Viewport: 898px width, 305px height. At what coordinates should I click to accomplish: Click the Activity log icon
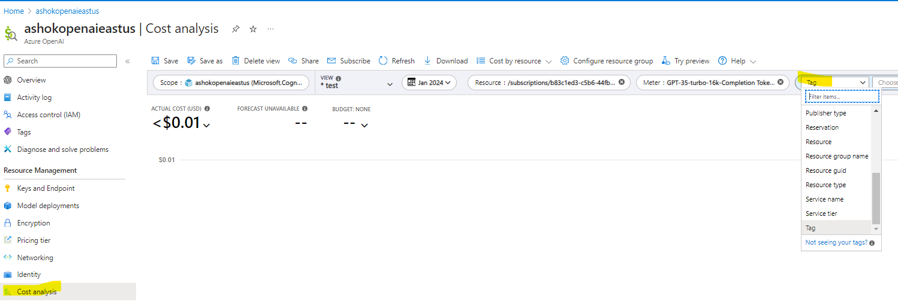(x=8, y=97)
